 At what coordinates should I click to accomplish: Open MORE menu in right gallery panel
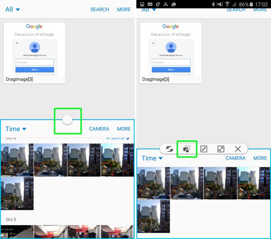click(x=260, y=158)
